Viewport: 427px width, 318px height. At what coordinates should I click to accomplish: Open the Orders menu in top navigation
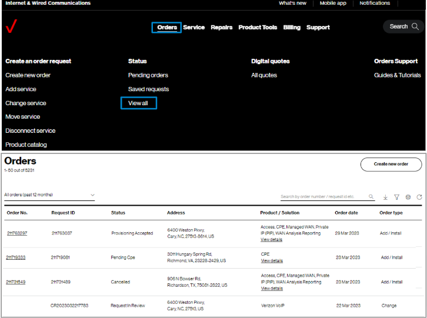tap(166, 28)
